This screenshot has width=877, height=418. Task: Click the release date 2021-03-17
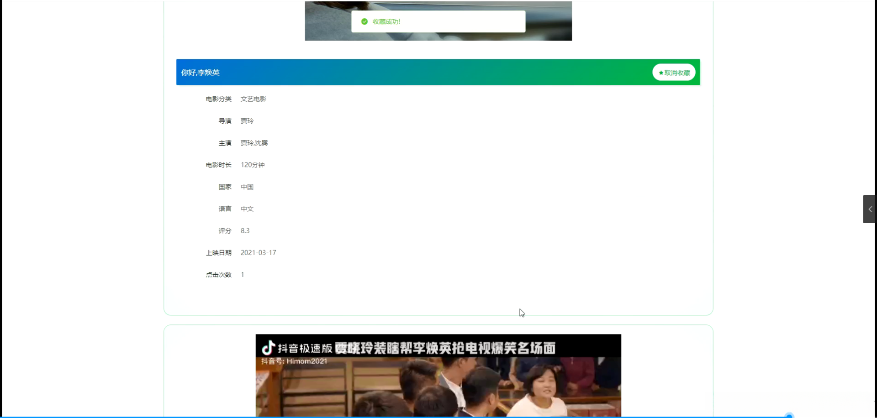[x=259, y=252]
